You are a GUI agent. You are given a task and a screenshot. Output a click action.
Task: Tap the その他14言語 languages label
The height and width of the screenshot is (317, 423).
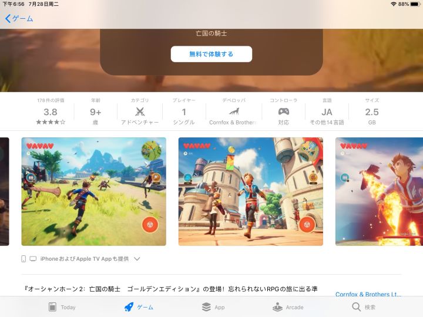[327, 122]
